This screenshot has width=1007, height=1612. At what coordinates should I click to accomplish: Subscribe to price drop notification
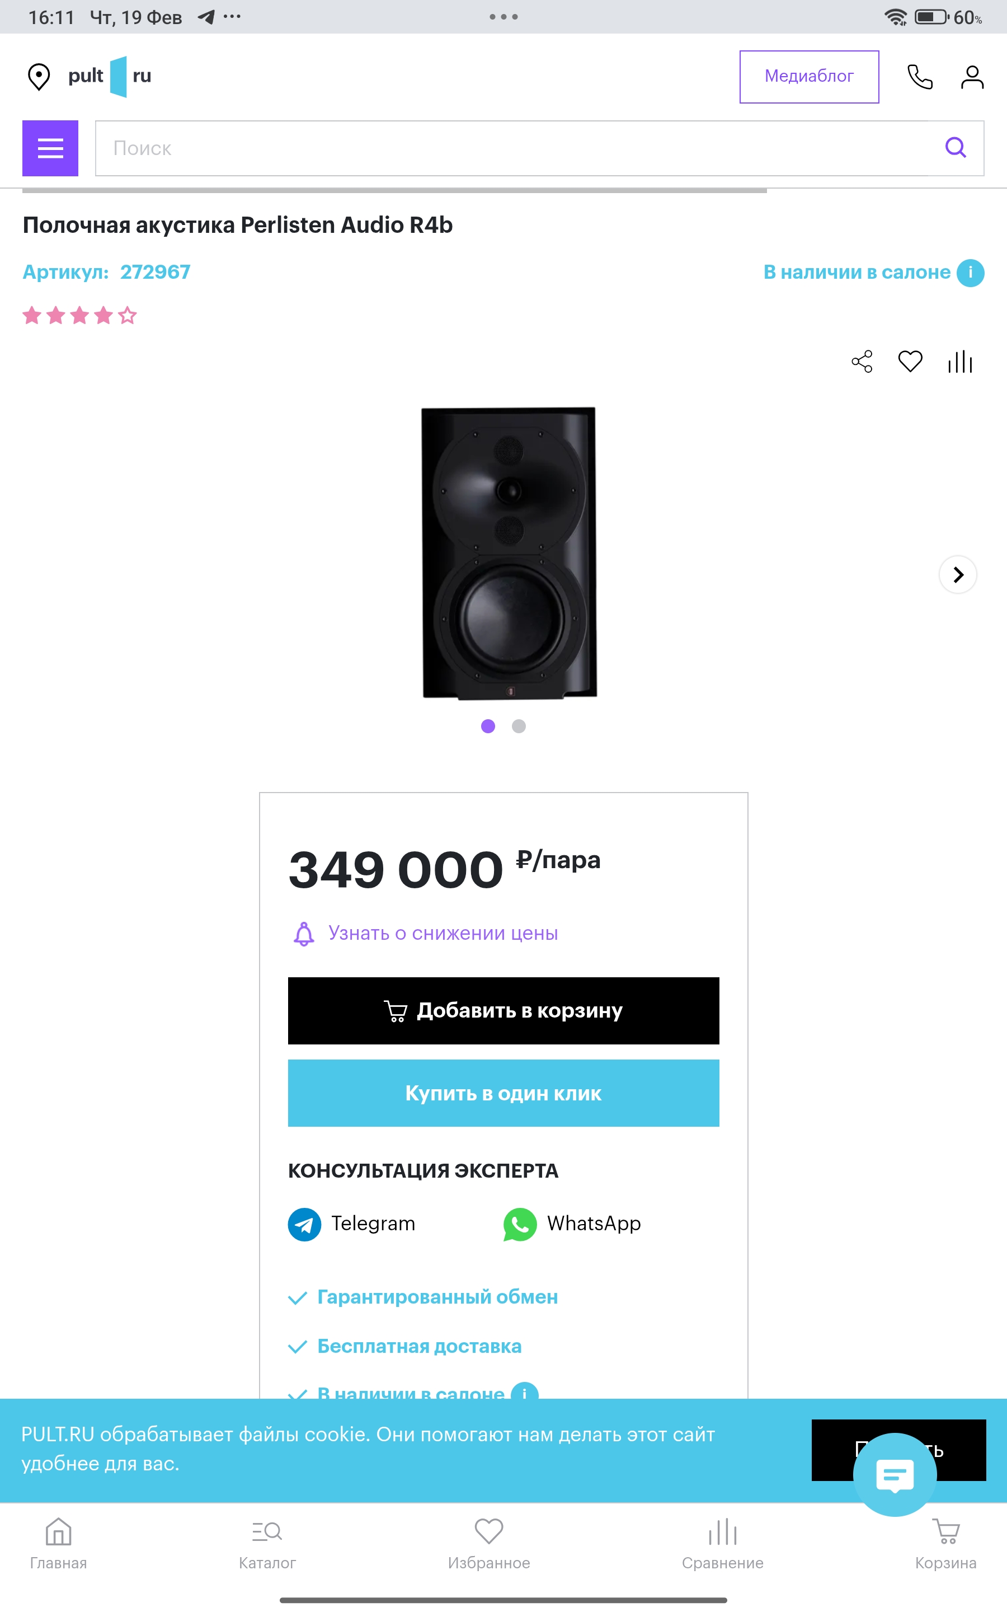[x=442, y=933]
